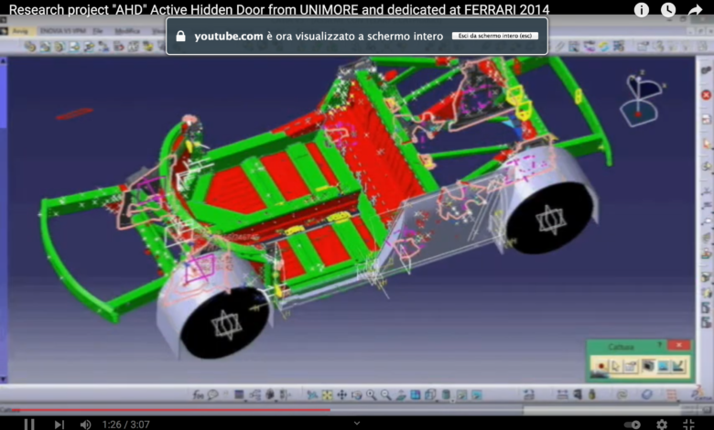Image resolution: width=714 pixels, height=430 pixels.
Task: Toggle the YouTube autoplay switch
Action: [632, 425]
